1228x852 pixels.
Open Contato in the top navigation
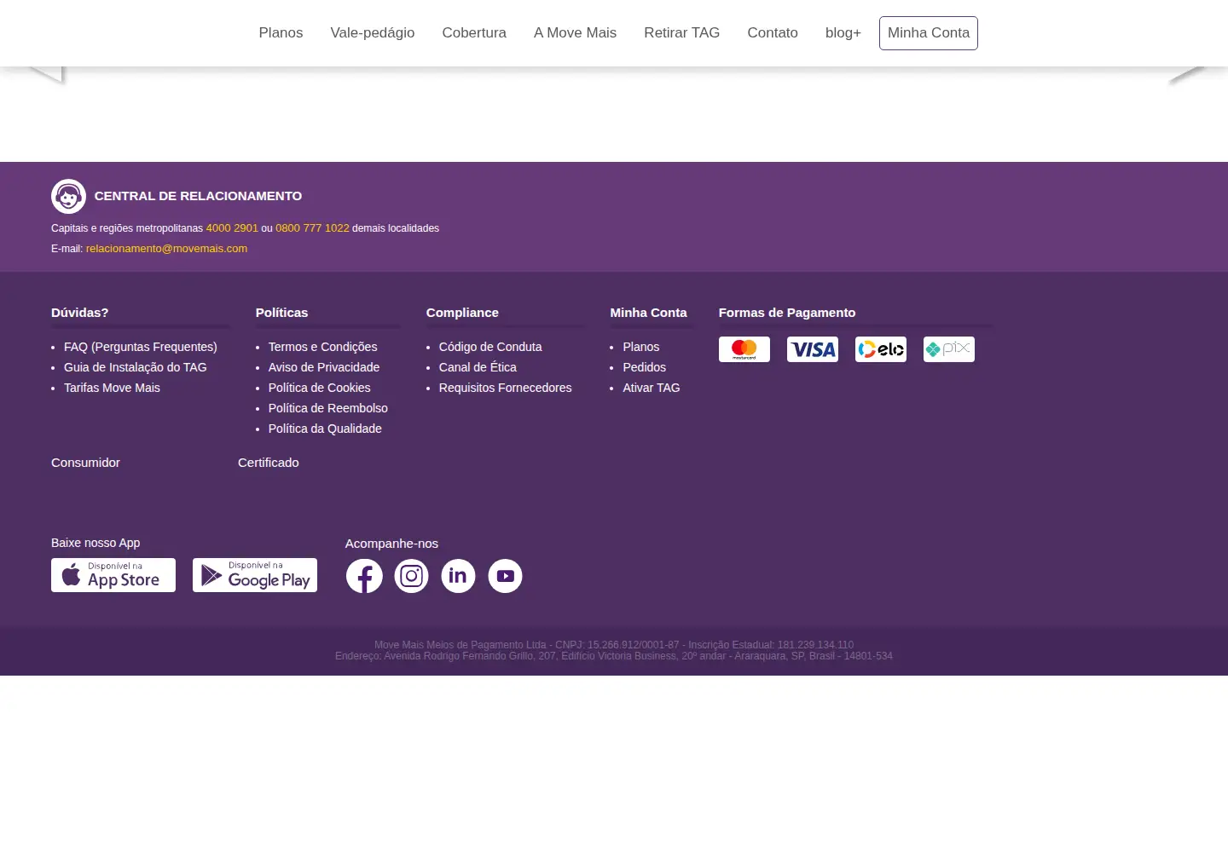(x=773, y=33)
